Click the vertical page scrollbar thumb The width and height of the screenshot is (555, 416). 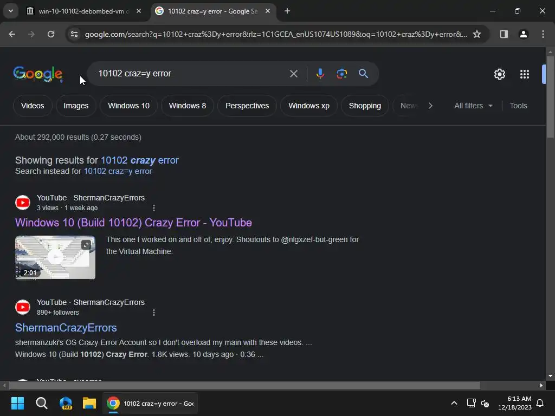coord(550,96)
